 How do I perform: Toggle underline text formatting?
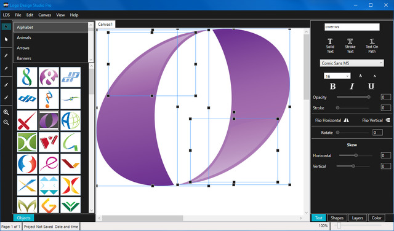pos(371,86)
